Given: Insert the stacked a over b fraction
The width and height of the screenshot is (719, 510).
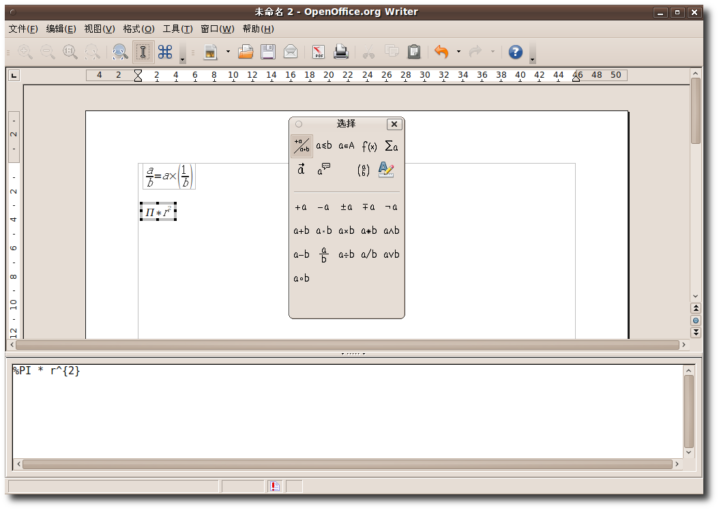Looking at the screenshot, I should 324,254.
